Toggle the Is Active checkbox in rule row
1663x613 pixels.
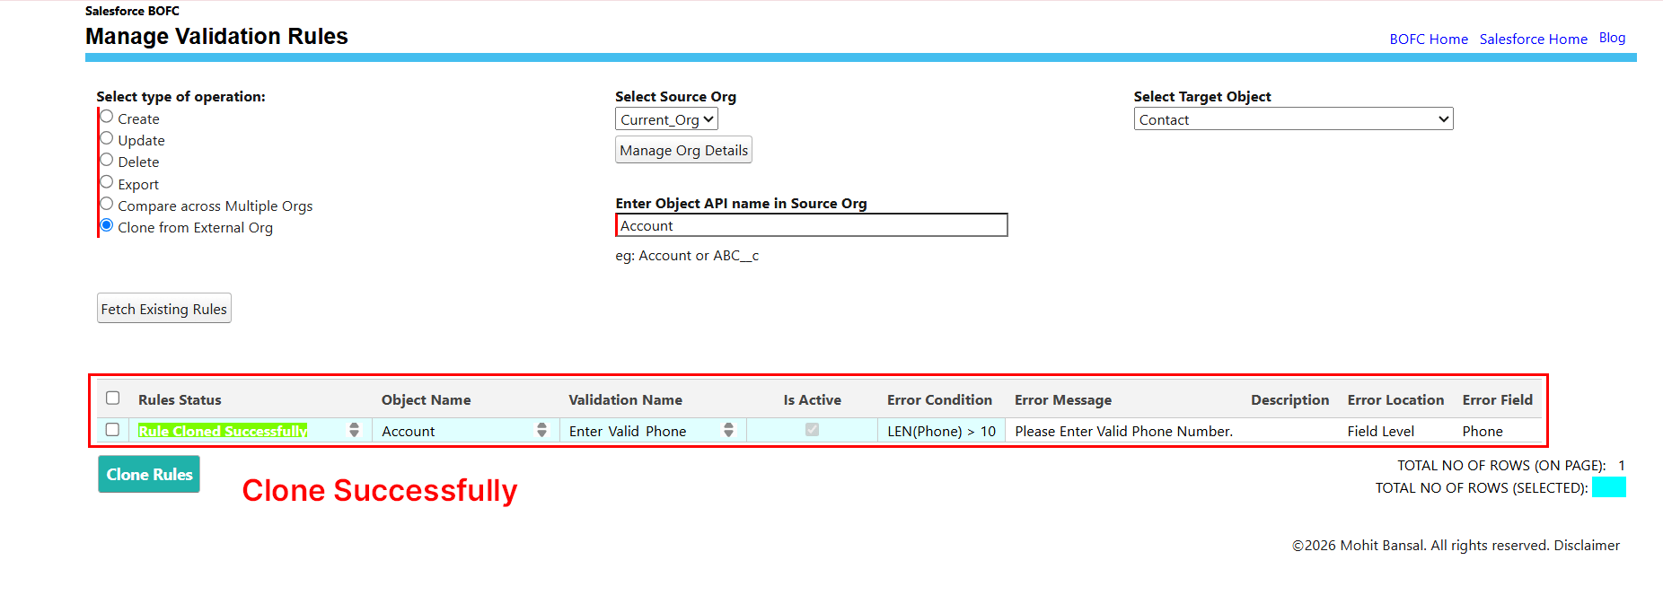(812, 430)
